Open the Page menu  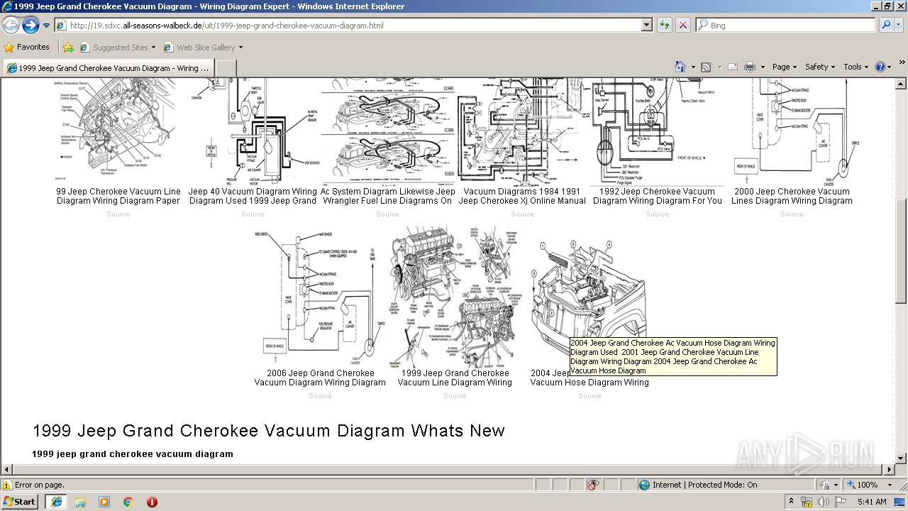(785, 67)
